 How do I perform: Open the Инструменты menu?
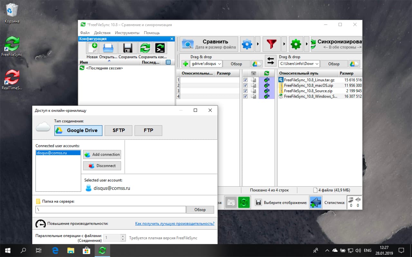pos(127,32)
